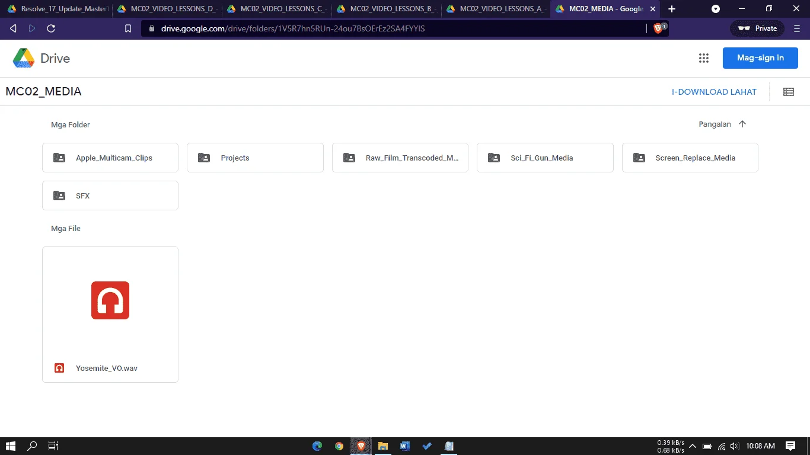The height and width of the screenshot is (455, 810).
Task: Click the 10:08 AM taskbar clock
Action: pyautogui.click(x=761, y=446)
